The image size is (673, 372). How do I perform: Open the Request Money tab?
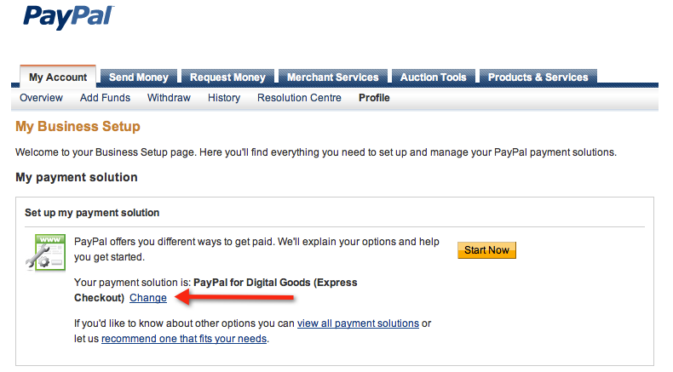227,77
